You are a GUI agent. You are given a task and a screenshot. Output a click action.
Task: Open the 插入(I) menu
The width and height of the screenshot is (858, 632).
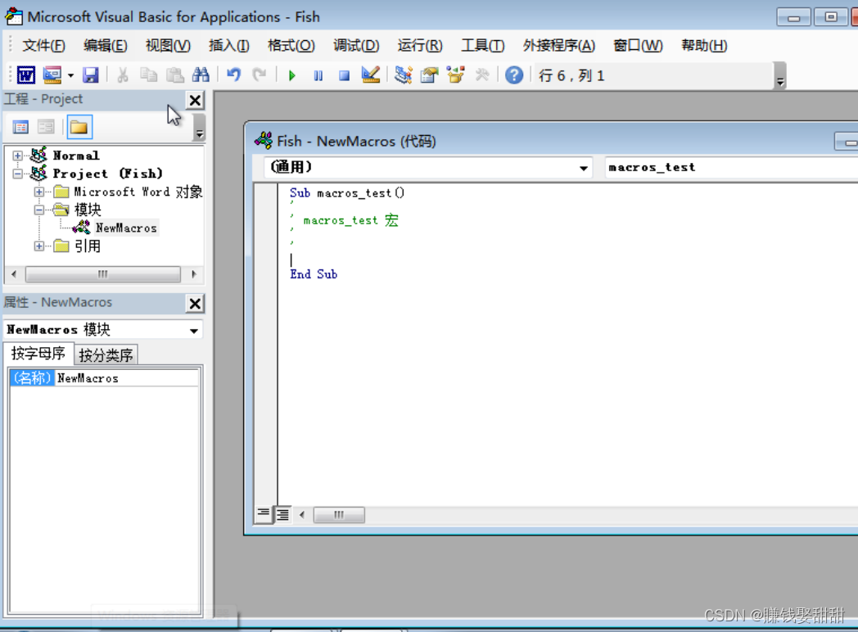(x=228, y=45)
